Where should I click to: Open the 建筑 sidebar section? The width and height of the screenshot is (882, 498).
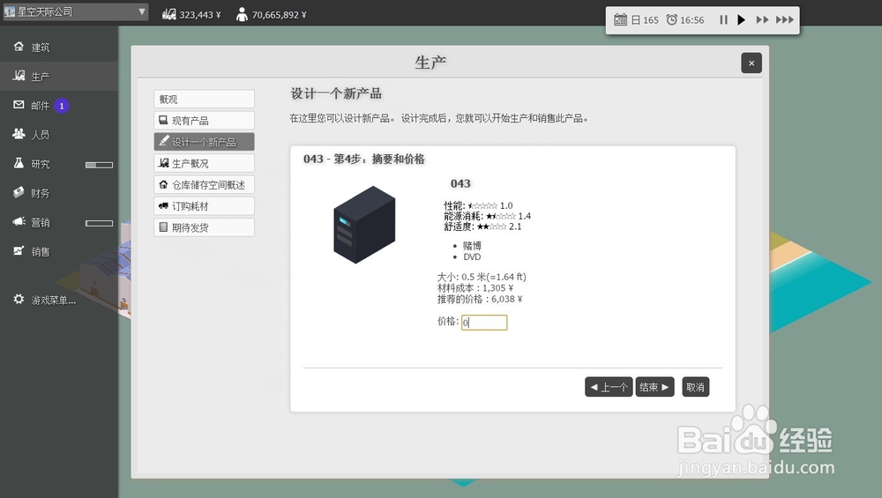pos(59,48)
